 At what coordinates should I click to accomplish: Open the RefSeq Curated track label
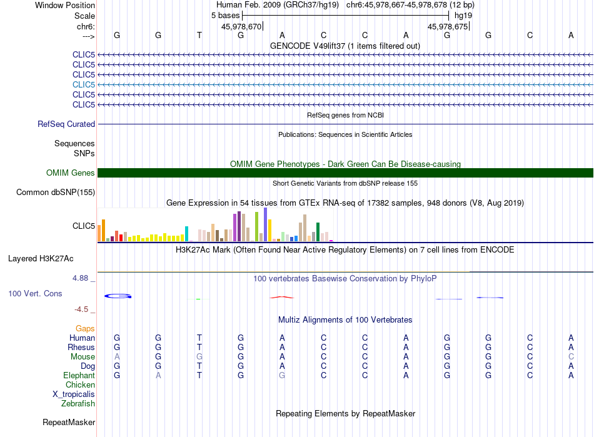pyautogui.click(x=66, y=124)
